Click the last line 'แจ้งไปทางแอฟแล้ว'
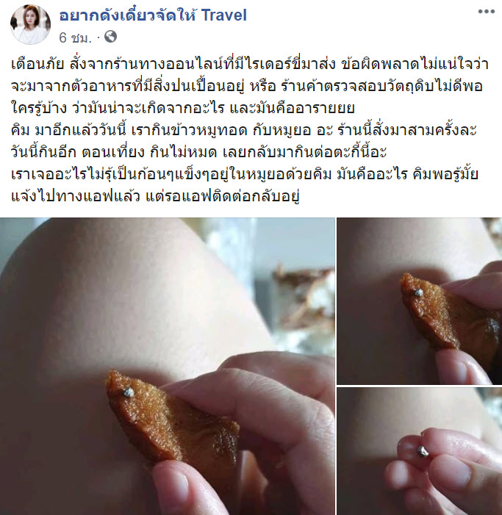 155,196
